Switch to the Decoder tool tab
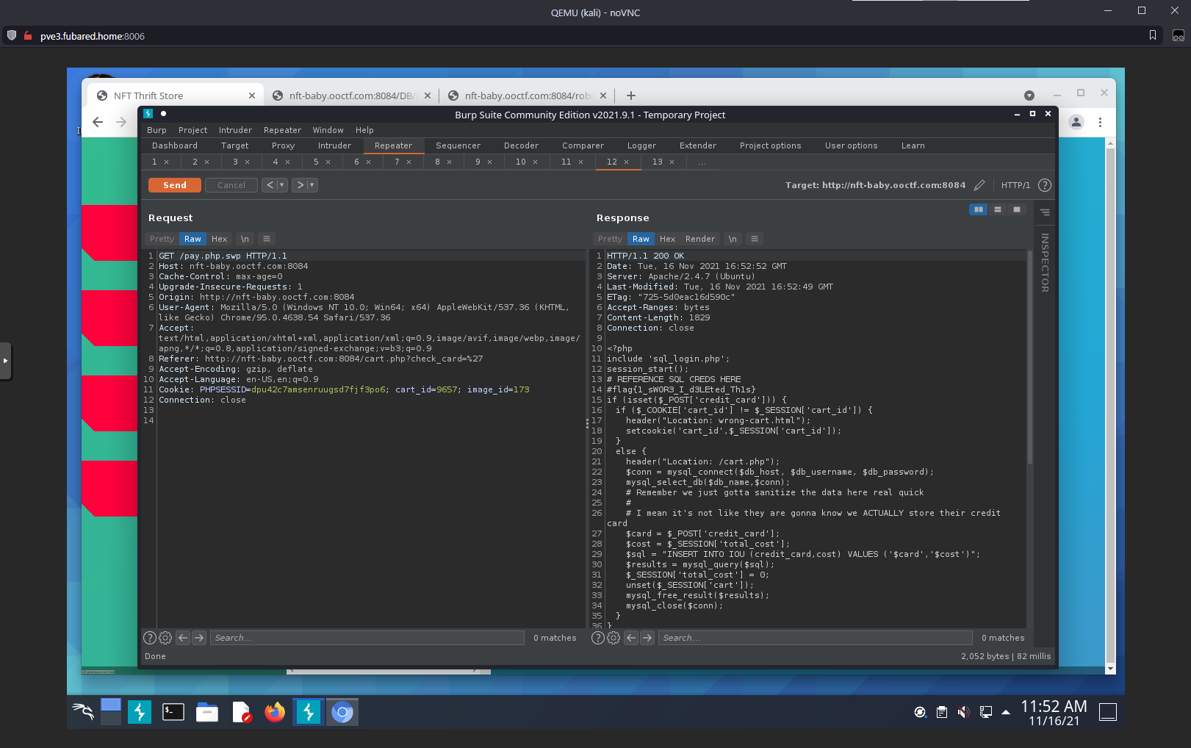The height and width of the screenshot is (748, 1191). [x=521, y=145]
